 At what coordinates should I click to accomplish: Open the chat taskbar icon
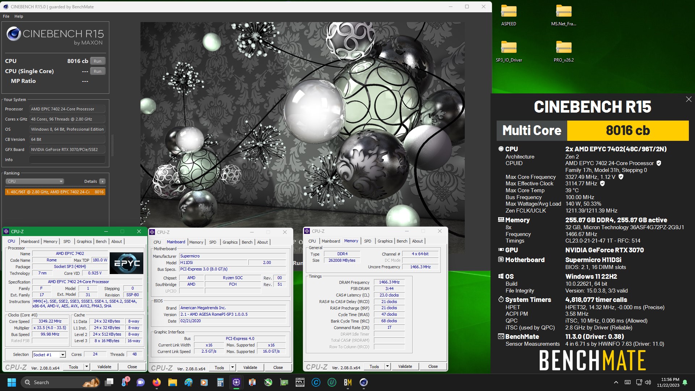[x=140, y=382]
